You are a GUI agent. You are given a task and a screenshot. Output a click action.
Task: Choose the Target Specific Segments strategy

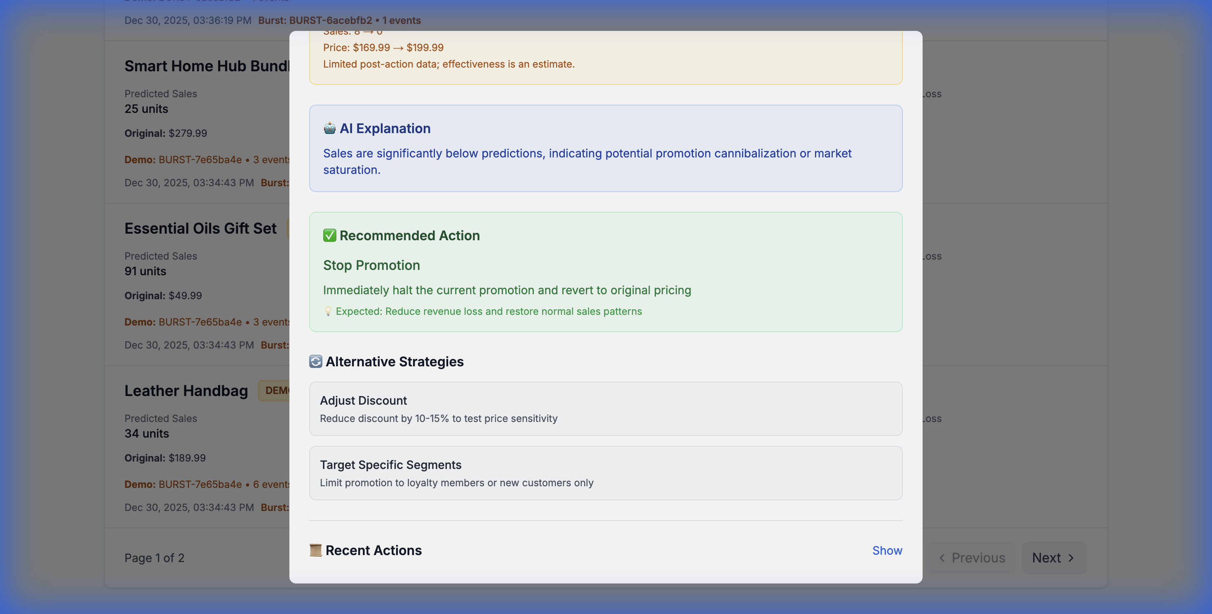click(x=606, y=473)
